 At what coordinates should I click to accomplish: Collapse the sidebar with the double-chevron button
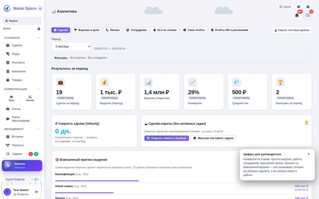coord(40,8)
